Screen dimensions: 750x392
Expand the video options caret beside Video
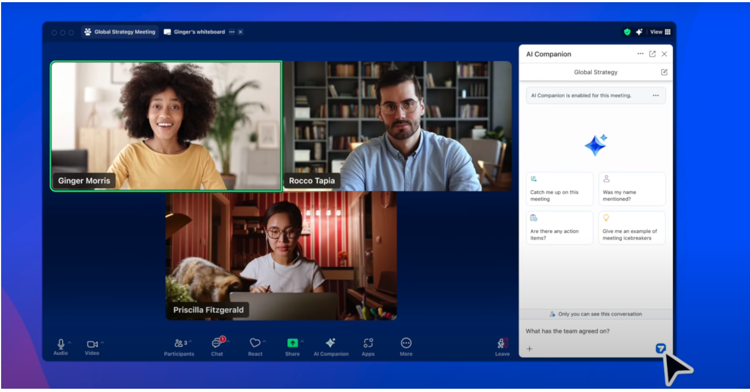[102, 342]
